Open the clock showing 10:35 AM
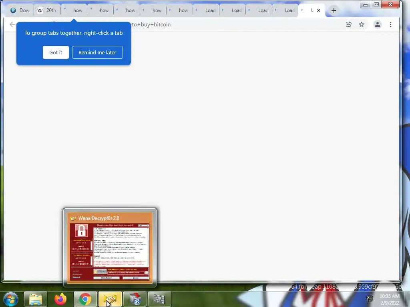Viewport: 410px width, 307px height. [x=389, y=299]
